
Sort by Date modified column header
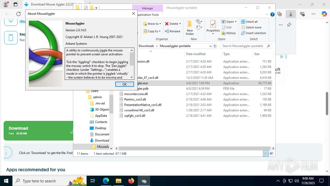(203, 54)
